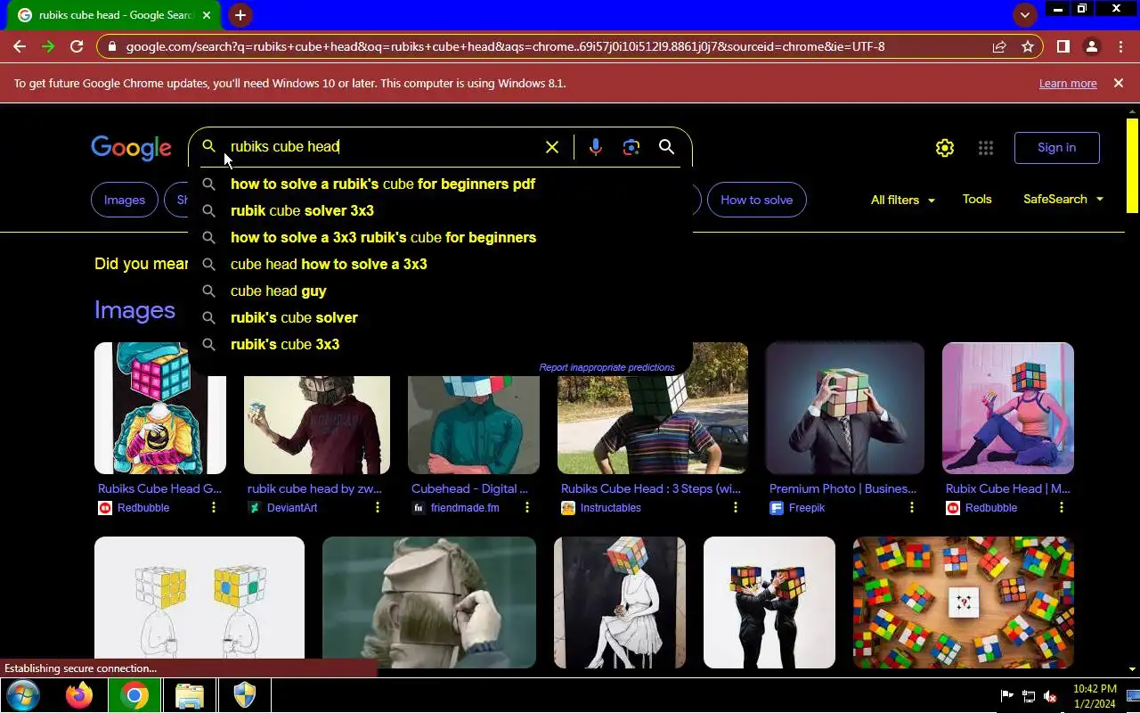
Task: Click the browser back arrow
Action: click(20, 46)
